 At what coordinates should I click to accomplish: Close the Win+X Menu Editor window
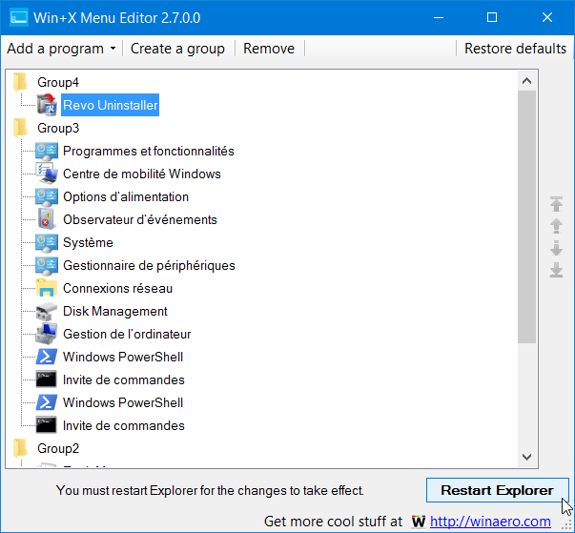point(547,17)
